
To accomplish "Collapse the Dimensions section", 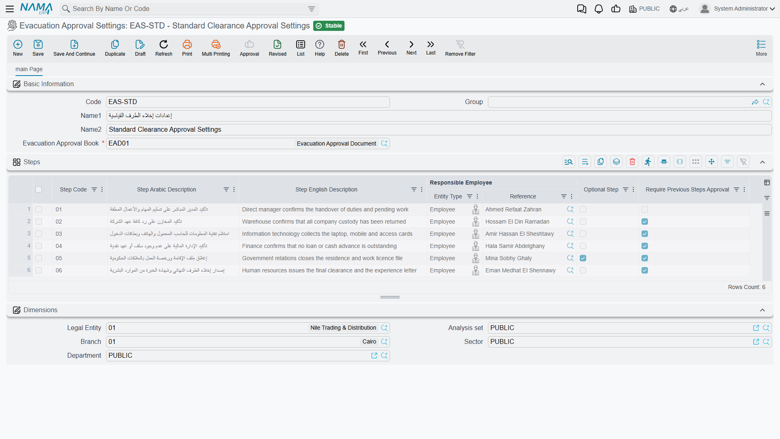I will 763,310.
